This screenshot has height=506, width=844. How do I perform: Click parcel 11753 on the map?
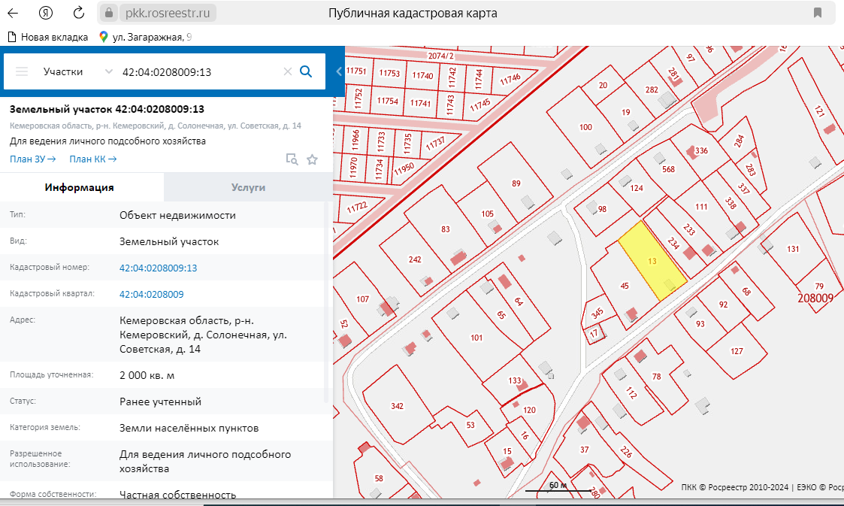(389, 73)
